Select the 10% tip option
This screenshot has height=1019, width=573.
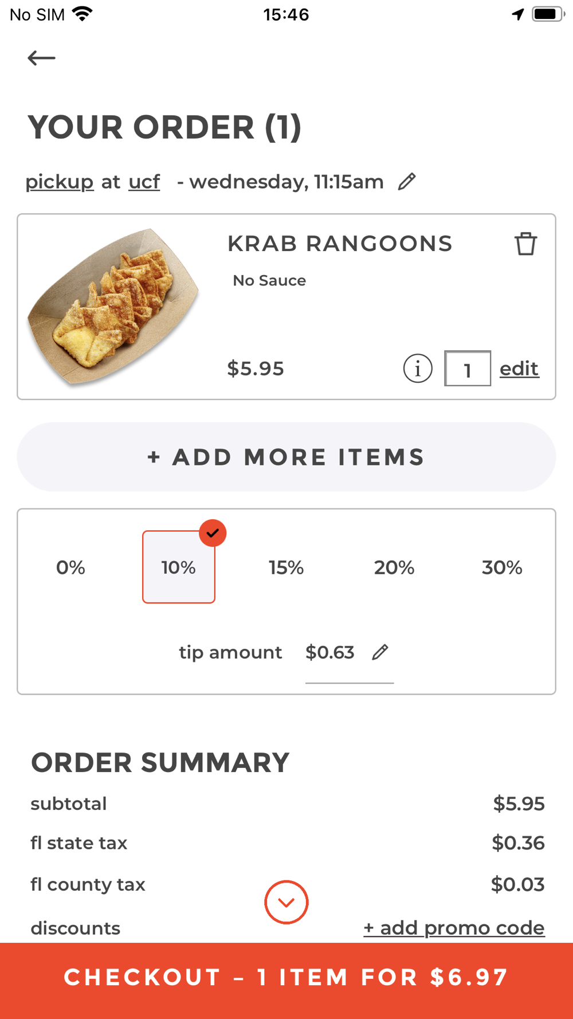coord(179,567)
